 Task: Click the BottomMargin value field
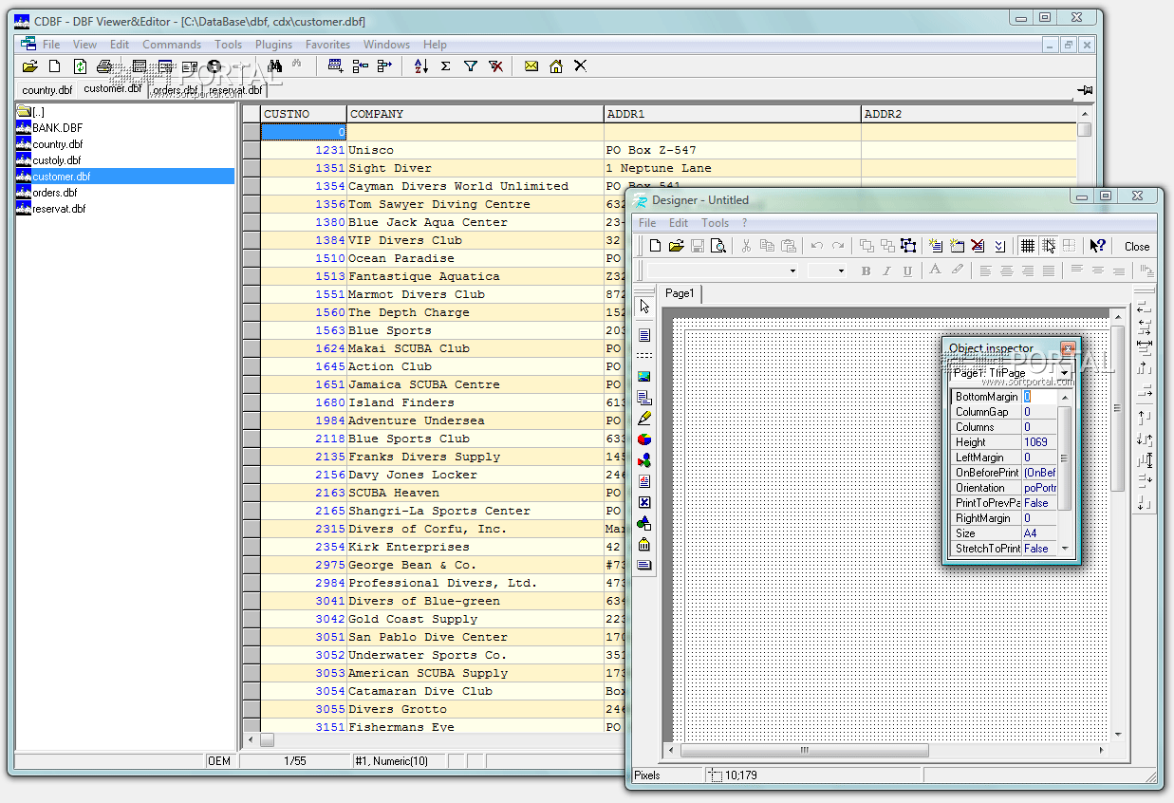1039,397
